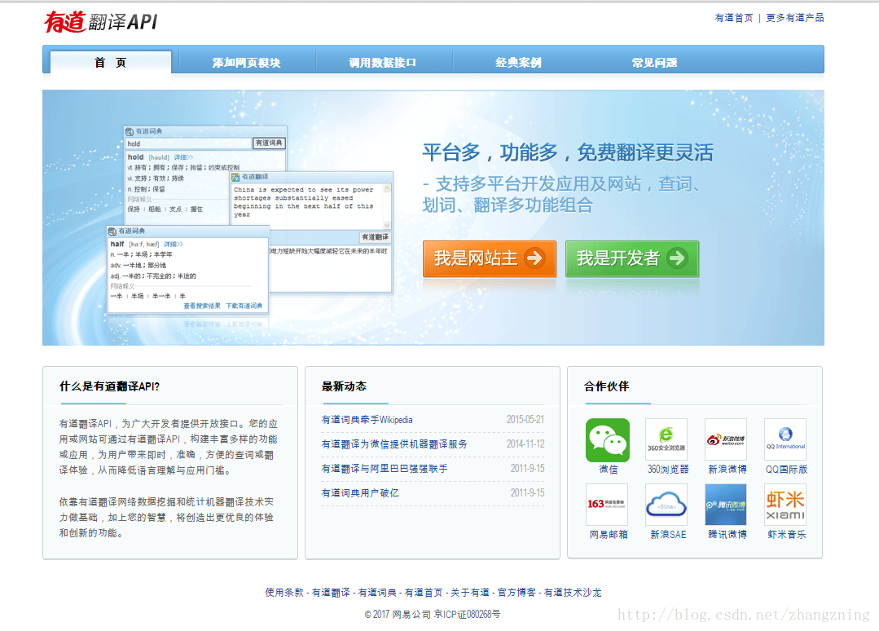
Task: Open the 微信 partner icon
Action: (608, 440)
